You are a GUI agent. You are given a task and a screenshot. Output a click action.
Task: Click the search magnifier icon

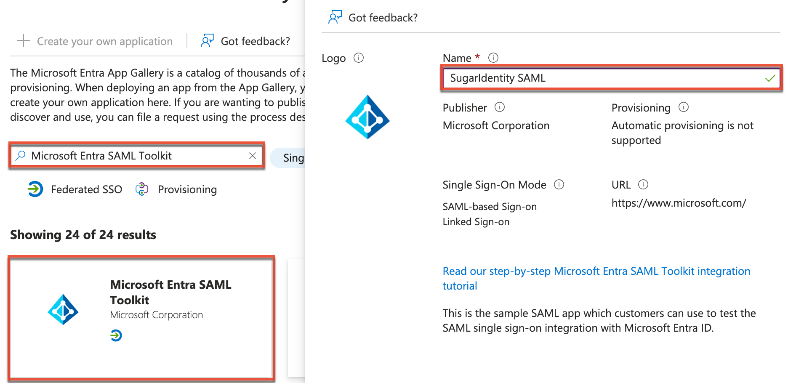[x=19, y=155]
